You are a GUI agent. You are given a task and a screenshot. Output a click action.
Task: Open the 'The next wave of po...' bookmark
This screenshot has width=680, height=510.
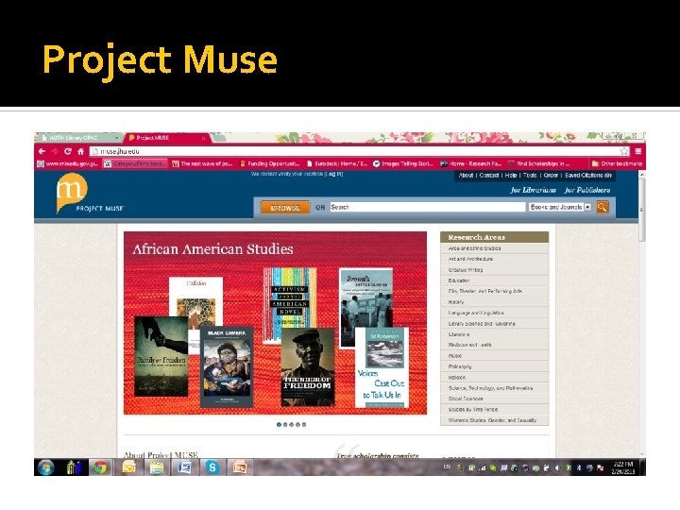[202, 163]
